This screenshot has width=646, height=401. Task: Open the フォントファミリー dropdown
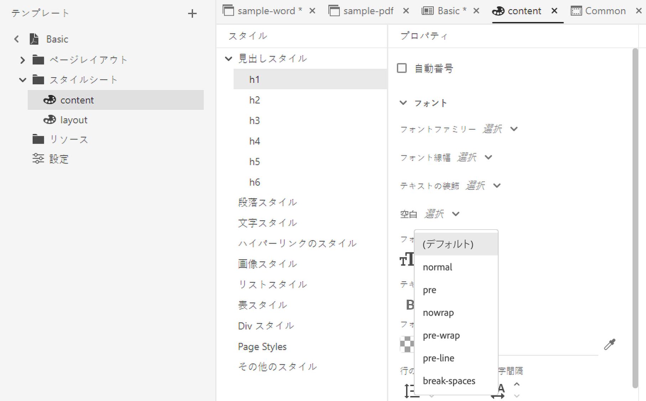(500, 129)
